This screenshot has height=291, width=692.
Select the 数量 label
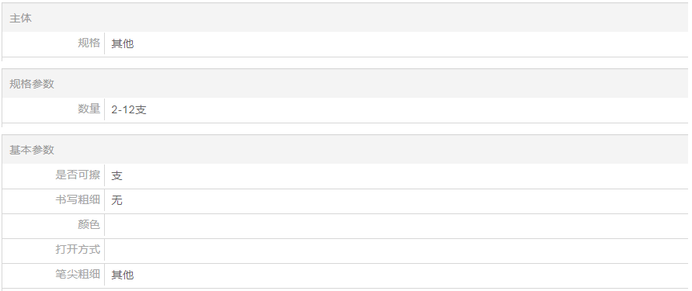click(89, 109)
